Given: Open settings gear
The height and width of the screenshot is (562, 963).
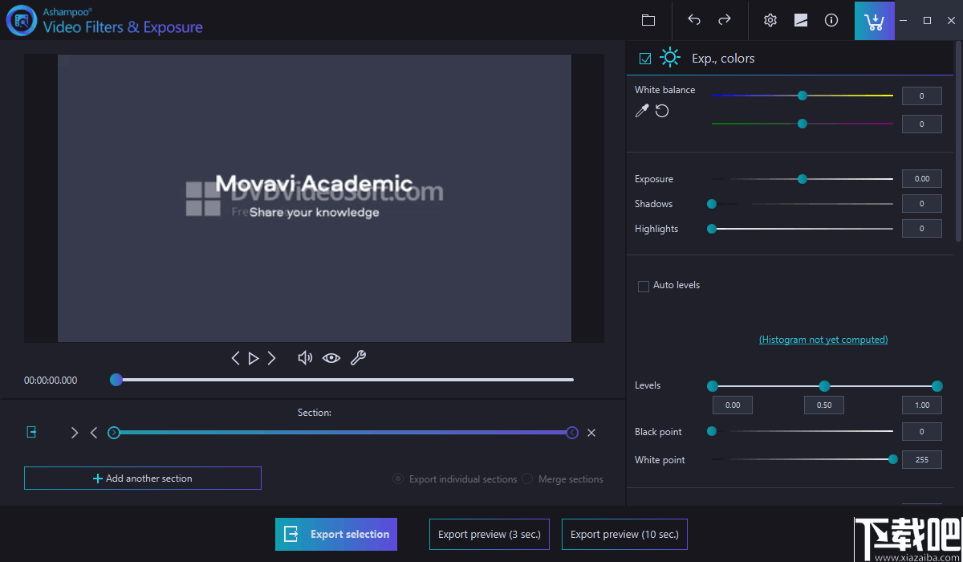Looking at the screenshot, I should pos(770,20).
